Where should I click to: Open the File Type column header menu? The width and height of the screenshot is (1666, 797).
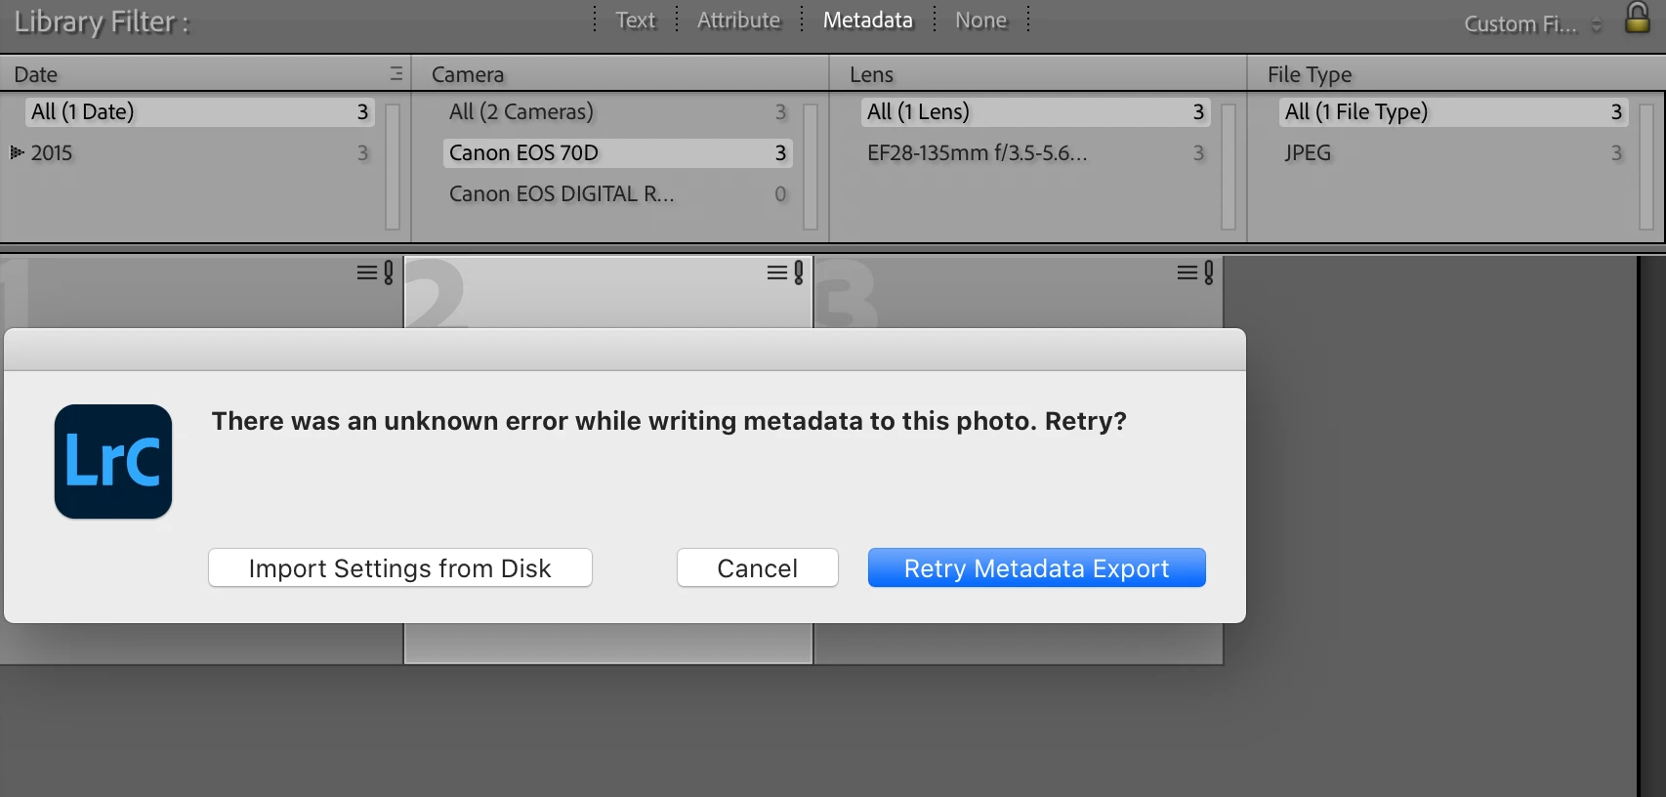point(1310,74)
